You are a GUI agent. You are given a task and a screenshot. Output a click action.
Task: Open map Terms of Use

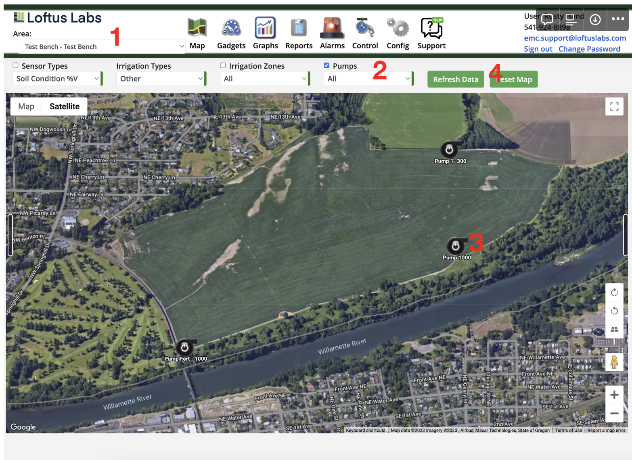pos(568,431)
